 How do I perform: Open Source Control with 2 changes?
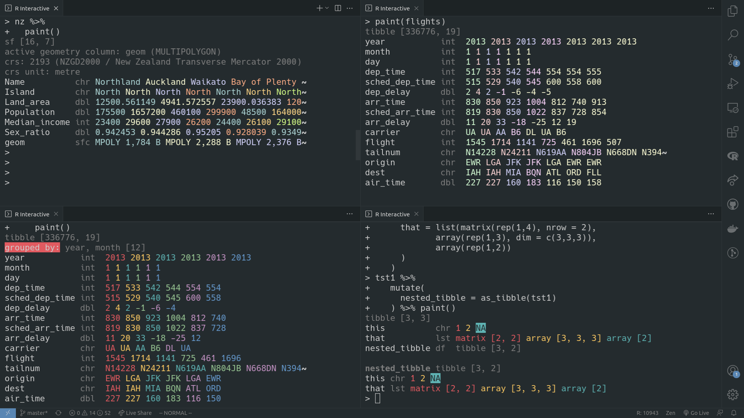[x=732, y=60]
